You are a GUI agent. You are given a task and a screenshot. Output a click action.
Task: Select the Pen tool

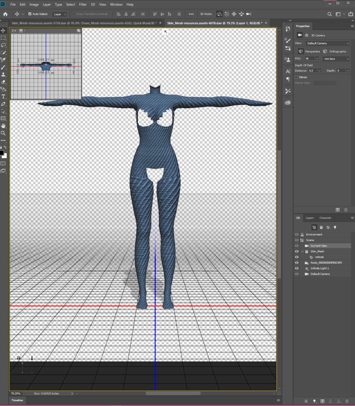(3, 104)
